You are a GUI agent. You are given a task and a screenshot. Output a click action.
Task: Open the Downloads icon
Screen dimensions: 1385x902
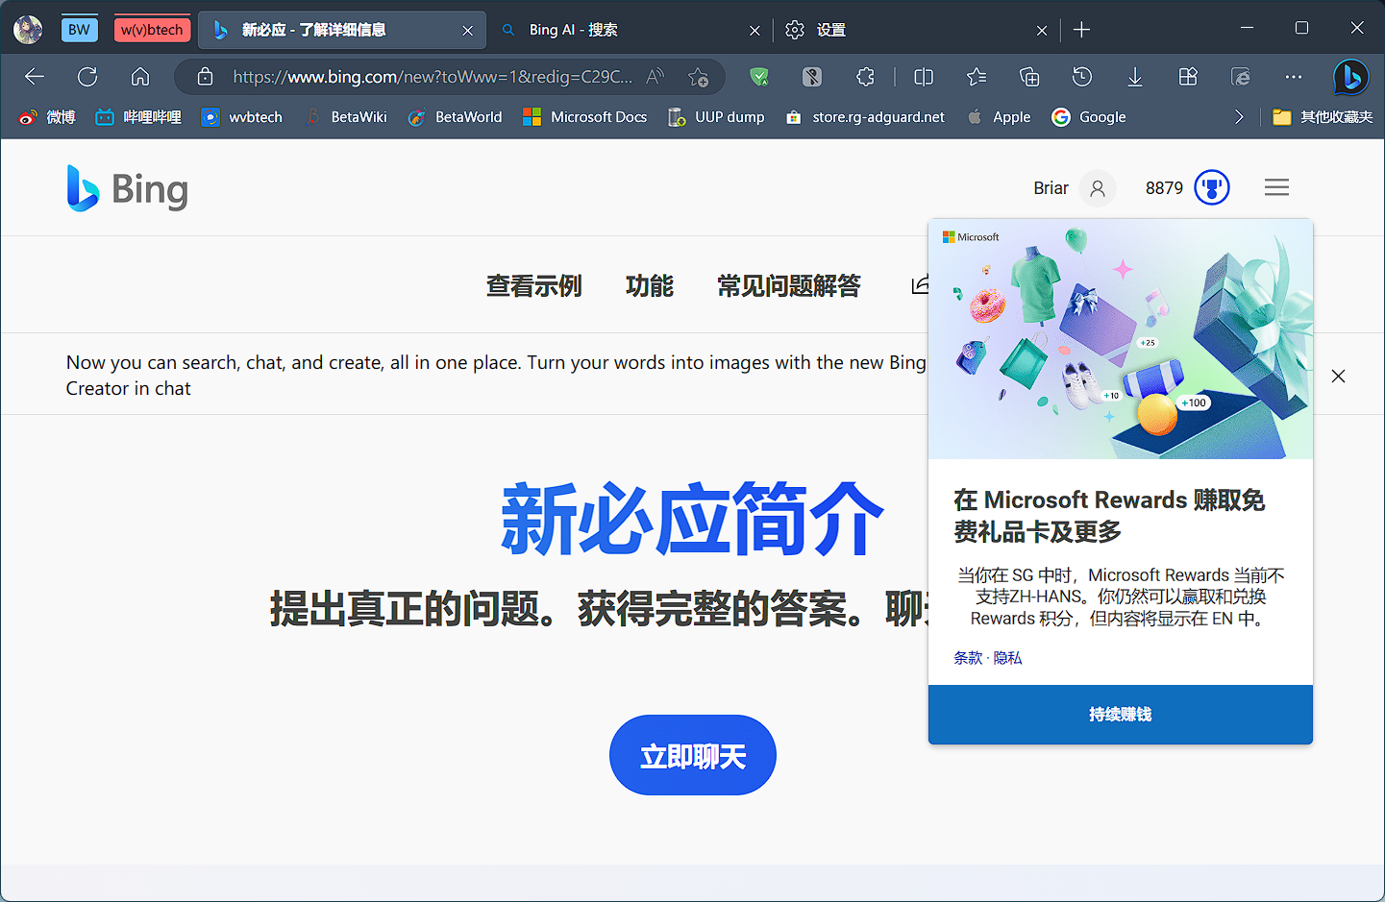[x=1135, y=77]
